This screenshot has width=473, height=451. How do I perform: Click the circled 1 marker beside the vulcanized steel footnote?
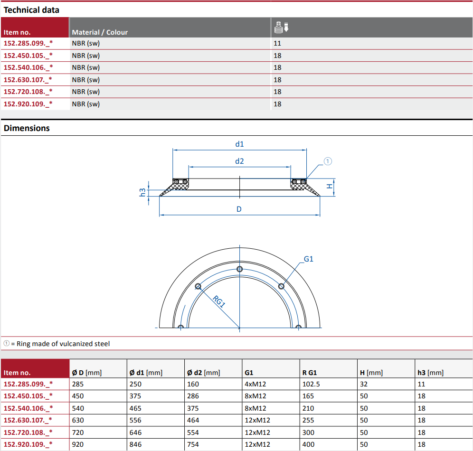[x=6, y=344]
